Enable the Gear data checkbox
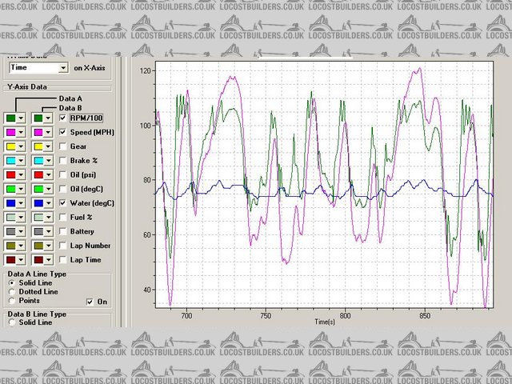This screenshot has height=384, width=512. 63,146
